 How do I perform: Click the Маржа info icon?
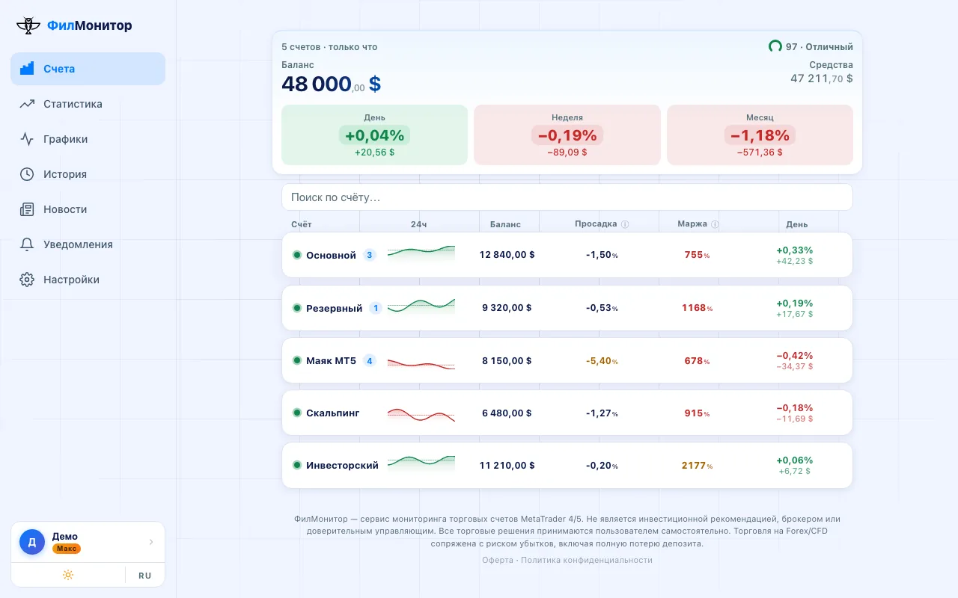point(715,224)
